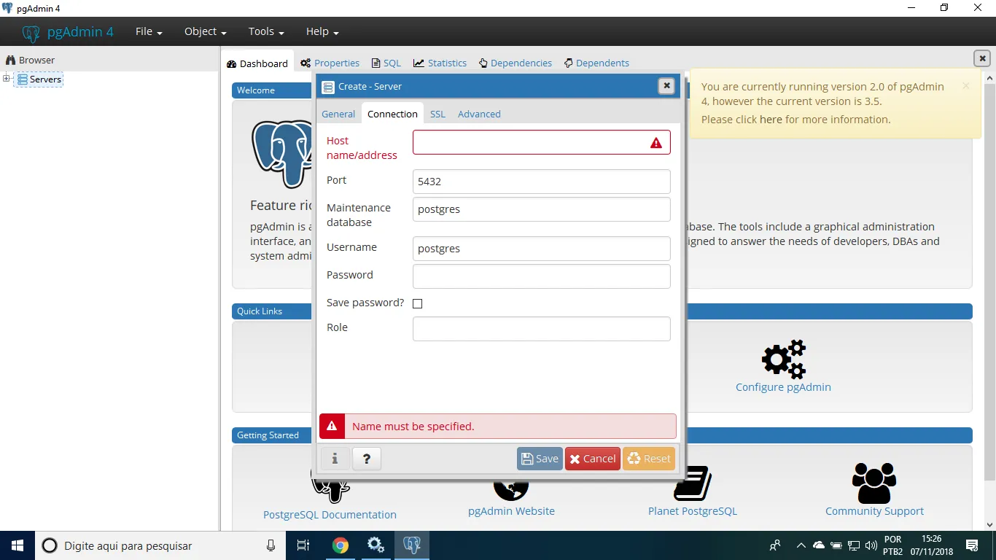Viewport: 996px width, 560px height.
Task: Open the Tools menu dropdown
Action: tap(265, 31)
